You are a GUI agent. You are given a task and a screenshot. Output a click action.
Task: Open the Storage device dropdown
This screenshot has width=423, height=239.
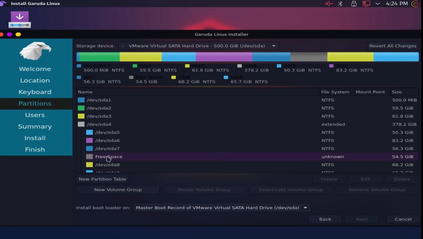pyautogui.click(x=199, y=46)
